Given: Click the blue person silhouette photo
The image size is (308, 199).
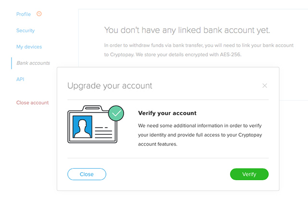Looking at the screenshot, I should [82, 127].
